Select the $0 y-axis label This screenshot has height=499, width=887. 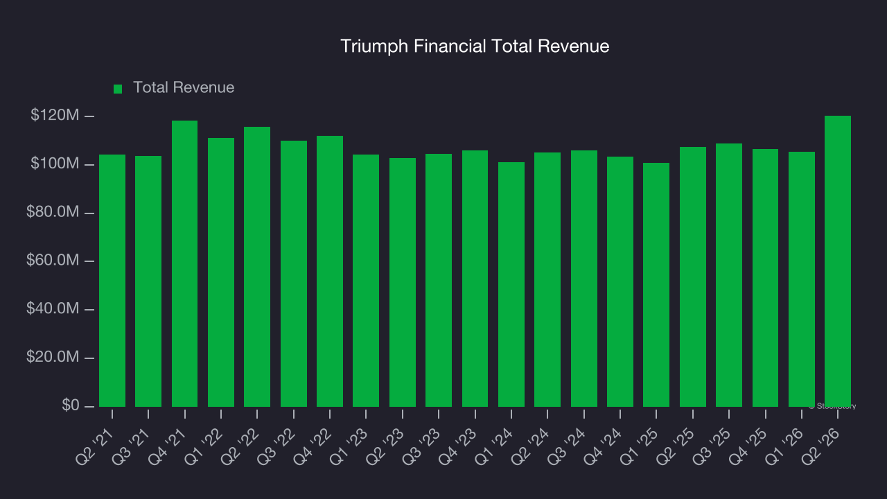point(70,405)
